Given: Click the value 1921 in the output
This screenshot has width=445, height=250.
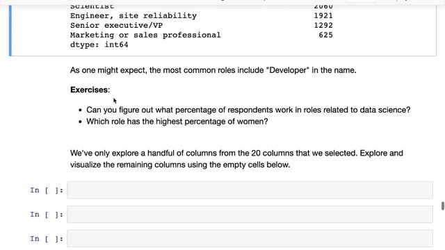Looking at the screenshot, I should [323, 15].
